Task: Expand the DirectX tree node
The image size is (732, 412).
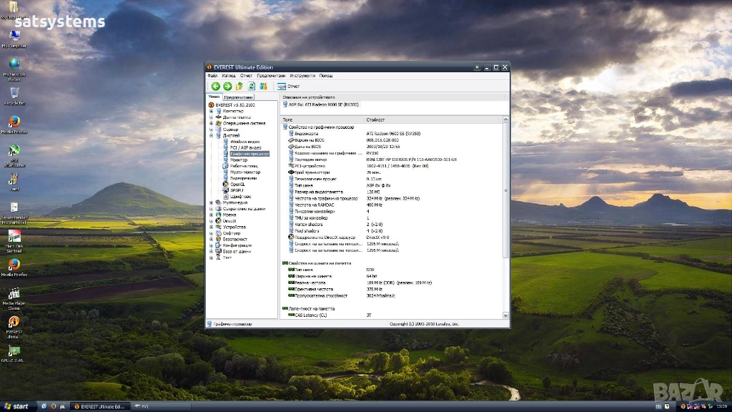Action: [x=211, y=221]
